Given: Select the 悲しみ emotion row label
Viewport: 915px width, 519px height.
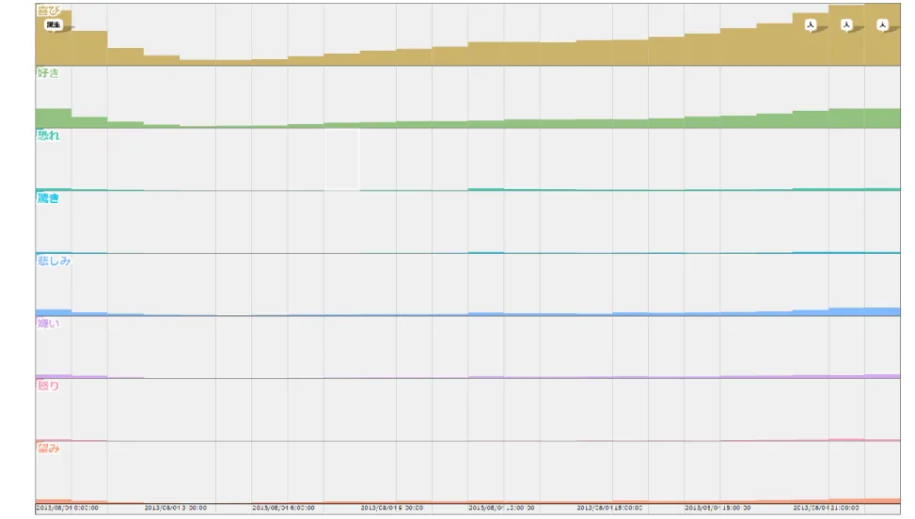Looking at the screenshot, I should click(x=54, y=260).
